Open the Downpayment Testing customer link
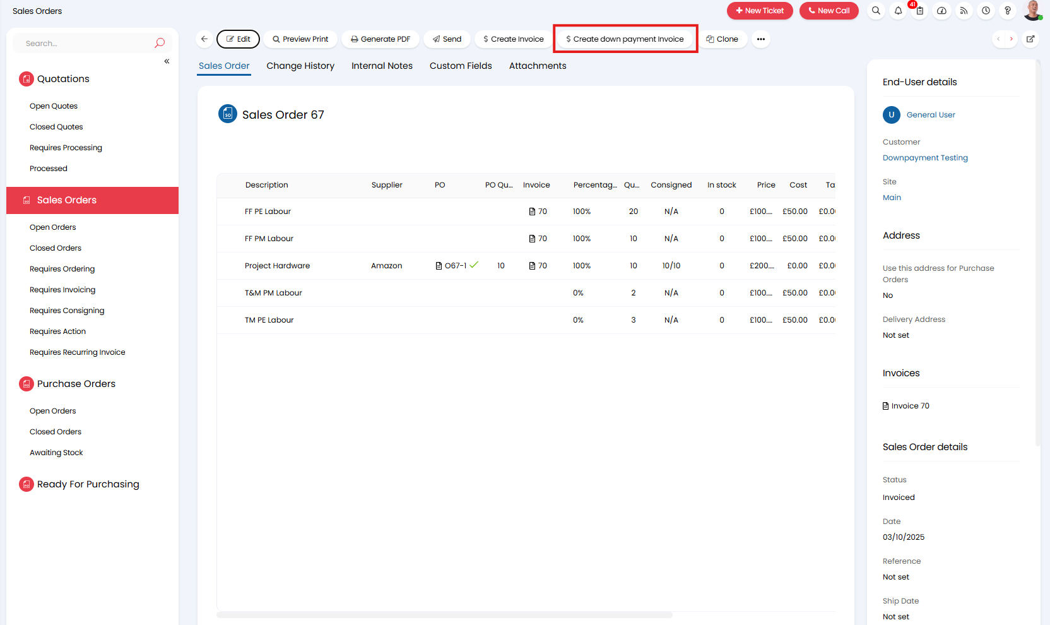Viewport: 1050px width, 625px height. [x=925, y=158]
